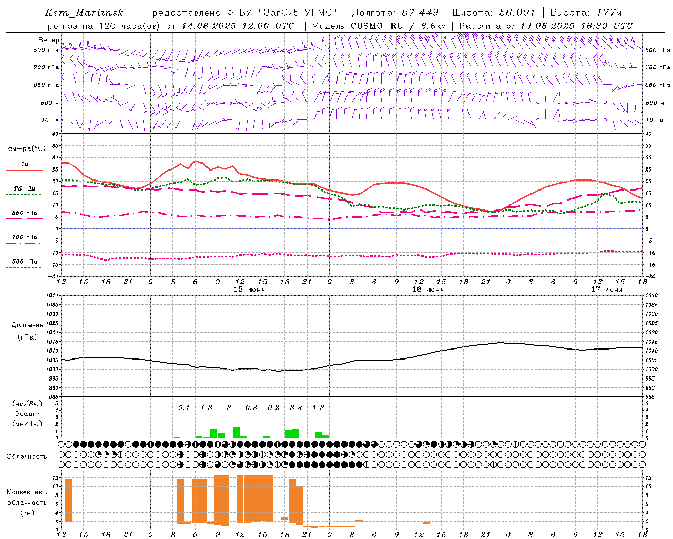Click the 17 июня date label
The height and width of the screenshot is (539, 673).
[x=607, y=290]
